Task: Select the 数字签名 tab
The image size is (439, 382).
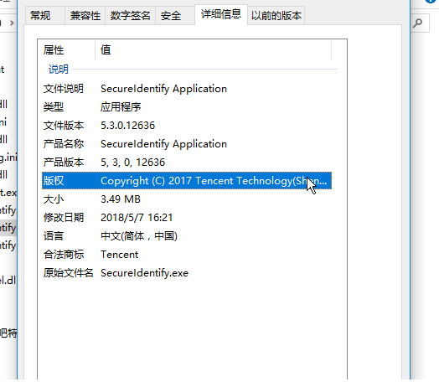Action: [130, 16]
